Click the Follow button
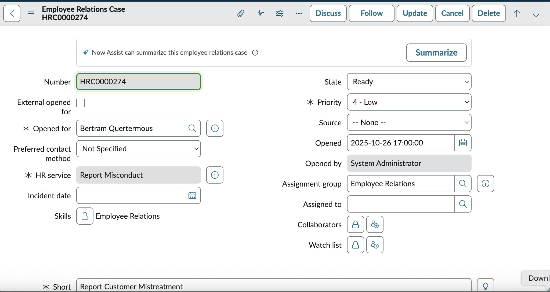 tap(372, 13)
